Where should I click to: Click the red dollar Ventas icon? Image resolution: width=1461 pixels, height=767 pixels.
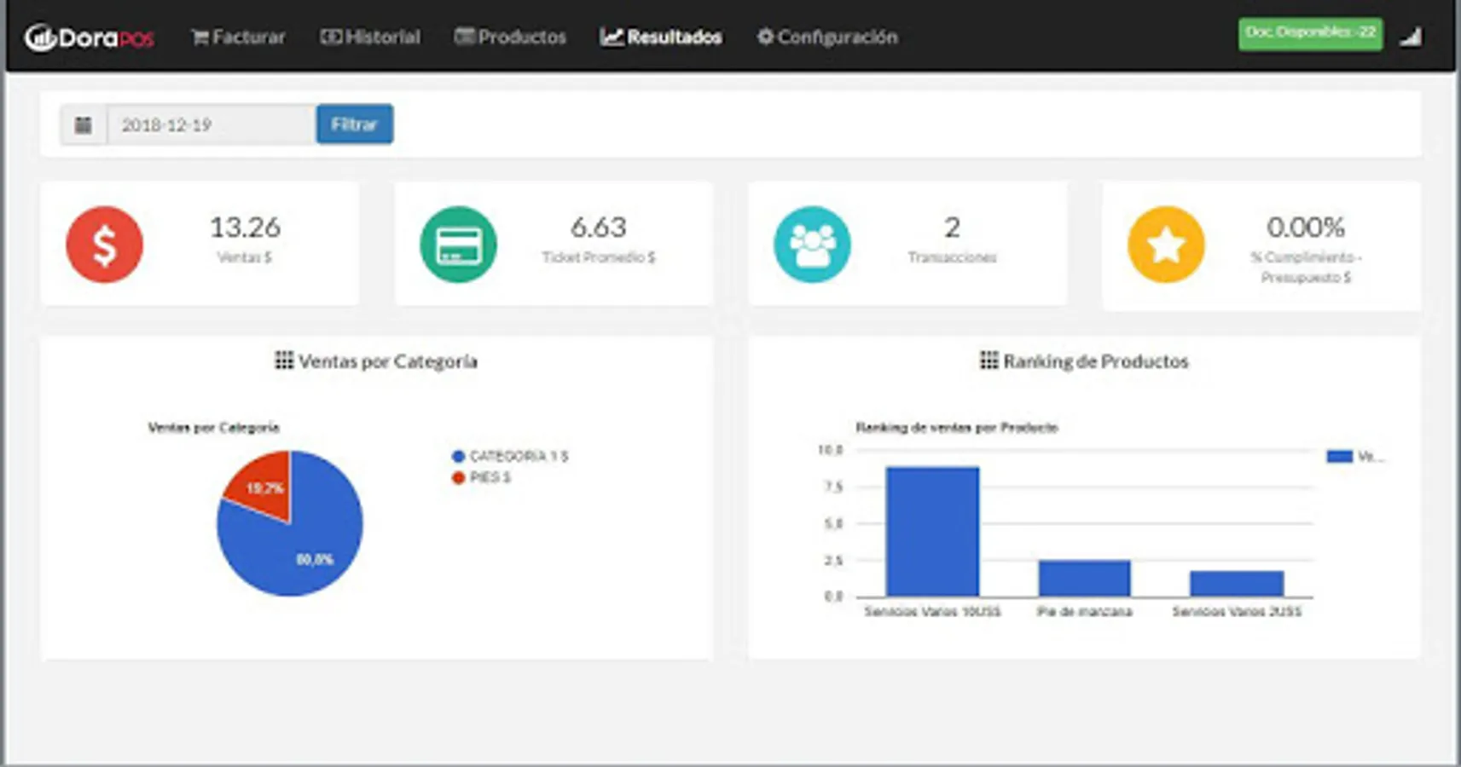pos(104,245)
